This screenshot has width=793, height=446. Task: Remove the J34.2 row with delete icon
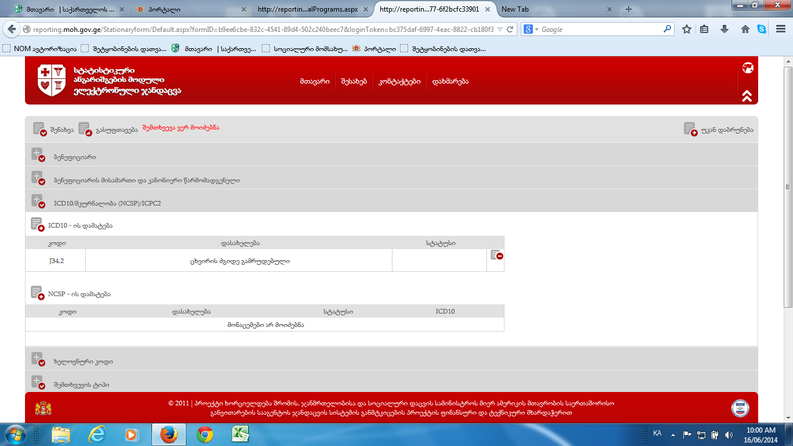click(x=496, y=256)
